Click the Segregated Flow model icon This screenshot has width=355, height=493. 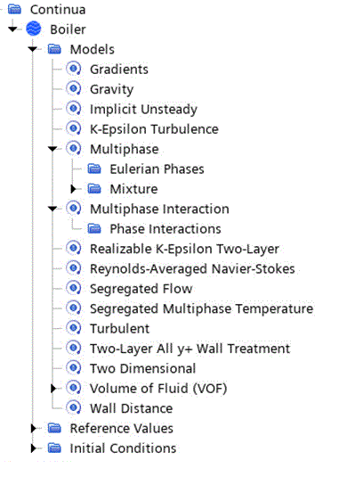pyautogui.click(x=74, y=288)
